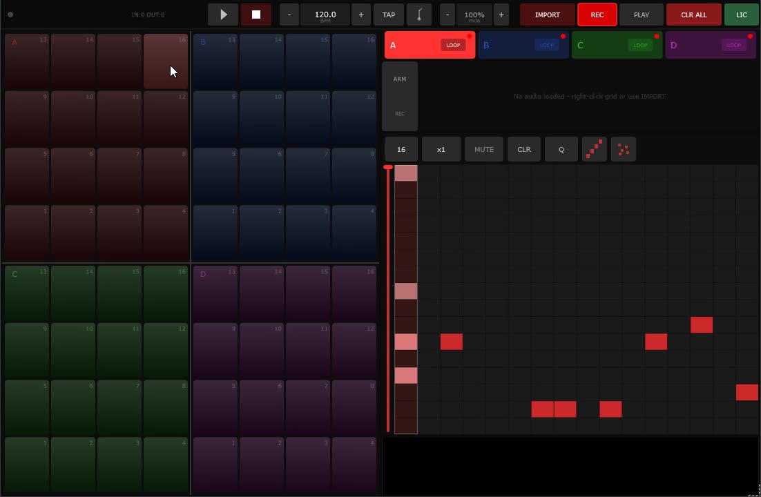Trigger pad 16 in bank B
Viewport: 761px width, 497px height.
click(x=354, y=61)
